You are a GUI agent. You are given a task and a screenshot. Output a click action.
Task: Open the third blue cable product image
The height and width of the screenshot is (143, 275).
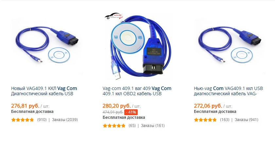click(x=230, y=45)
